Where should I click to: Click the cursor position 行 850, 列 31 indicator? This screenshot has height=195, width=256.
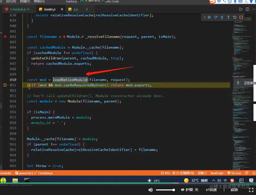[x=177, y=173]
